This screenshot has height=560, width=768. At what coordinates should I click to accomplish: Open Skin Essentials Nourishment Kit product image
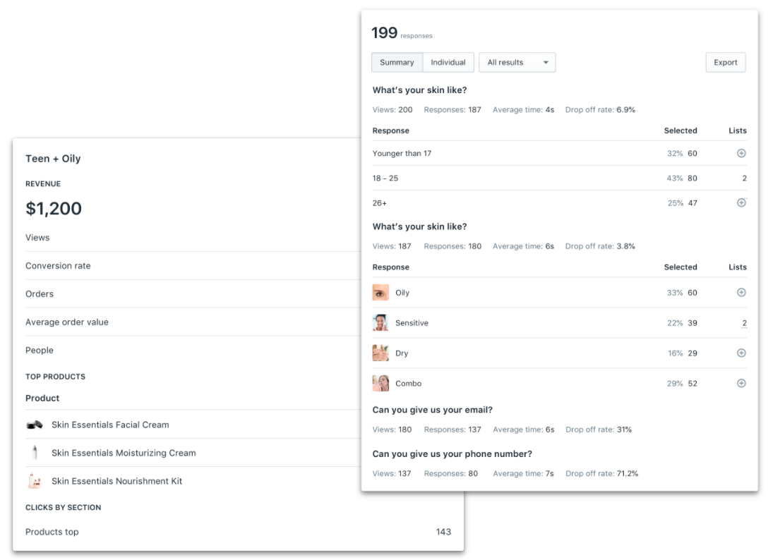coord(35,481)
